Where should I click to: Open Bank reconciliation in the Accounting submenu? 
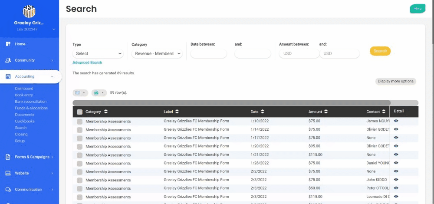point(31,102)
